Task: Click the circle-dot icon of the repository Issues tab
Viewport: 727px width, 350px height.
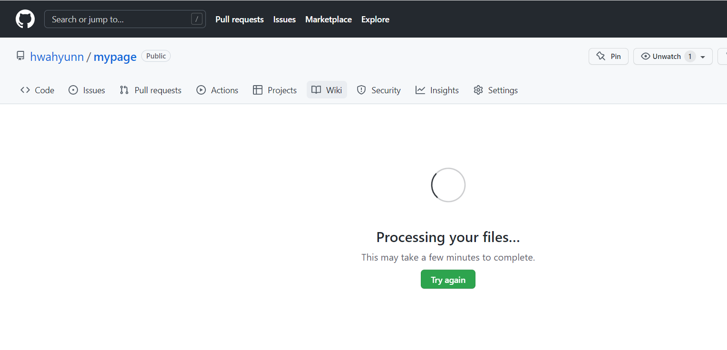Action: pyautogui.click(x=73, y=90)
